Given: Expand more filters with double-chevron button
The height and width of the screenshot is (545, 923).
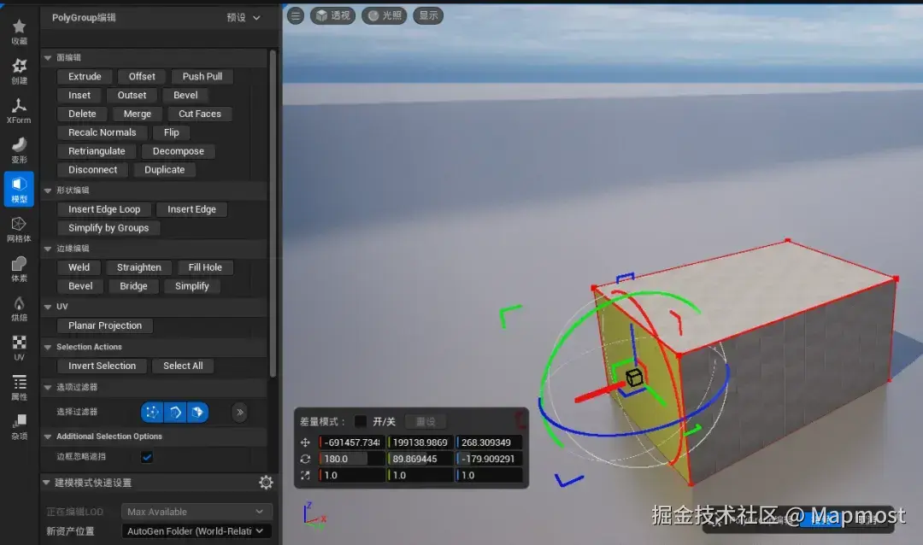Looking at the screenshot, I should [x=239, y=412].
